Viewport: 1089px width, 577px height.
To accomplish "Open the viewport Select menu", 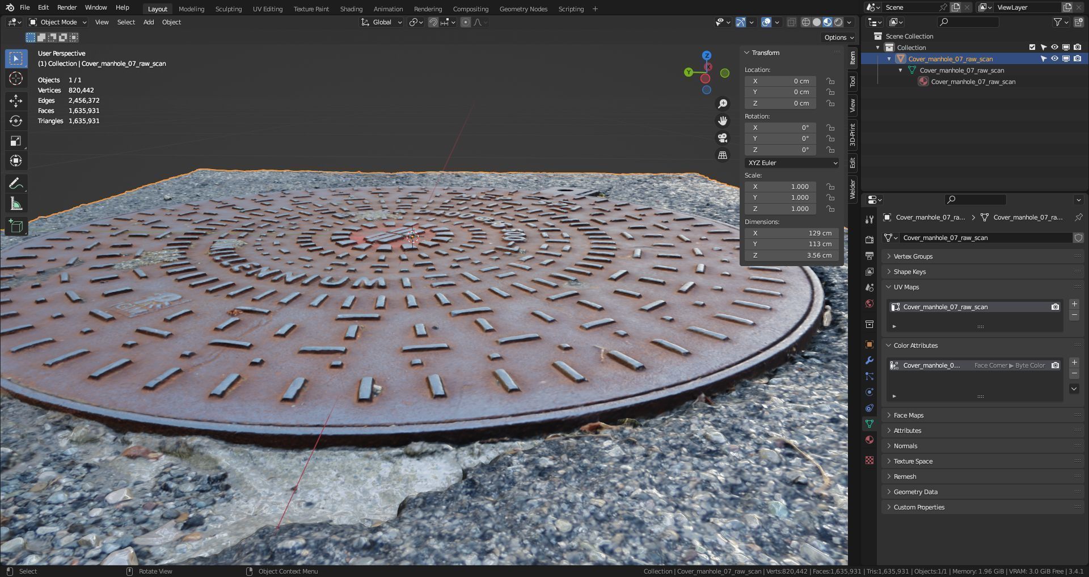I will [126, 22].
